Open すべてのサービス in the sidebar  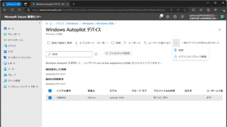[x=13, y=40]
